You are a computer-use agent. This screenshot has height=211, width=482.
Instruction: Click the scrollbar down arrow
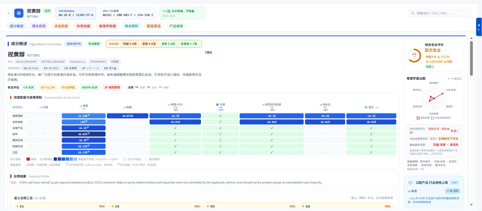472,205
